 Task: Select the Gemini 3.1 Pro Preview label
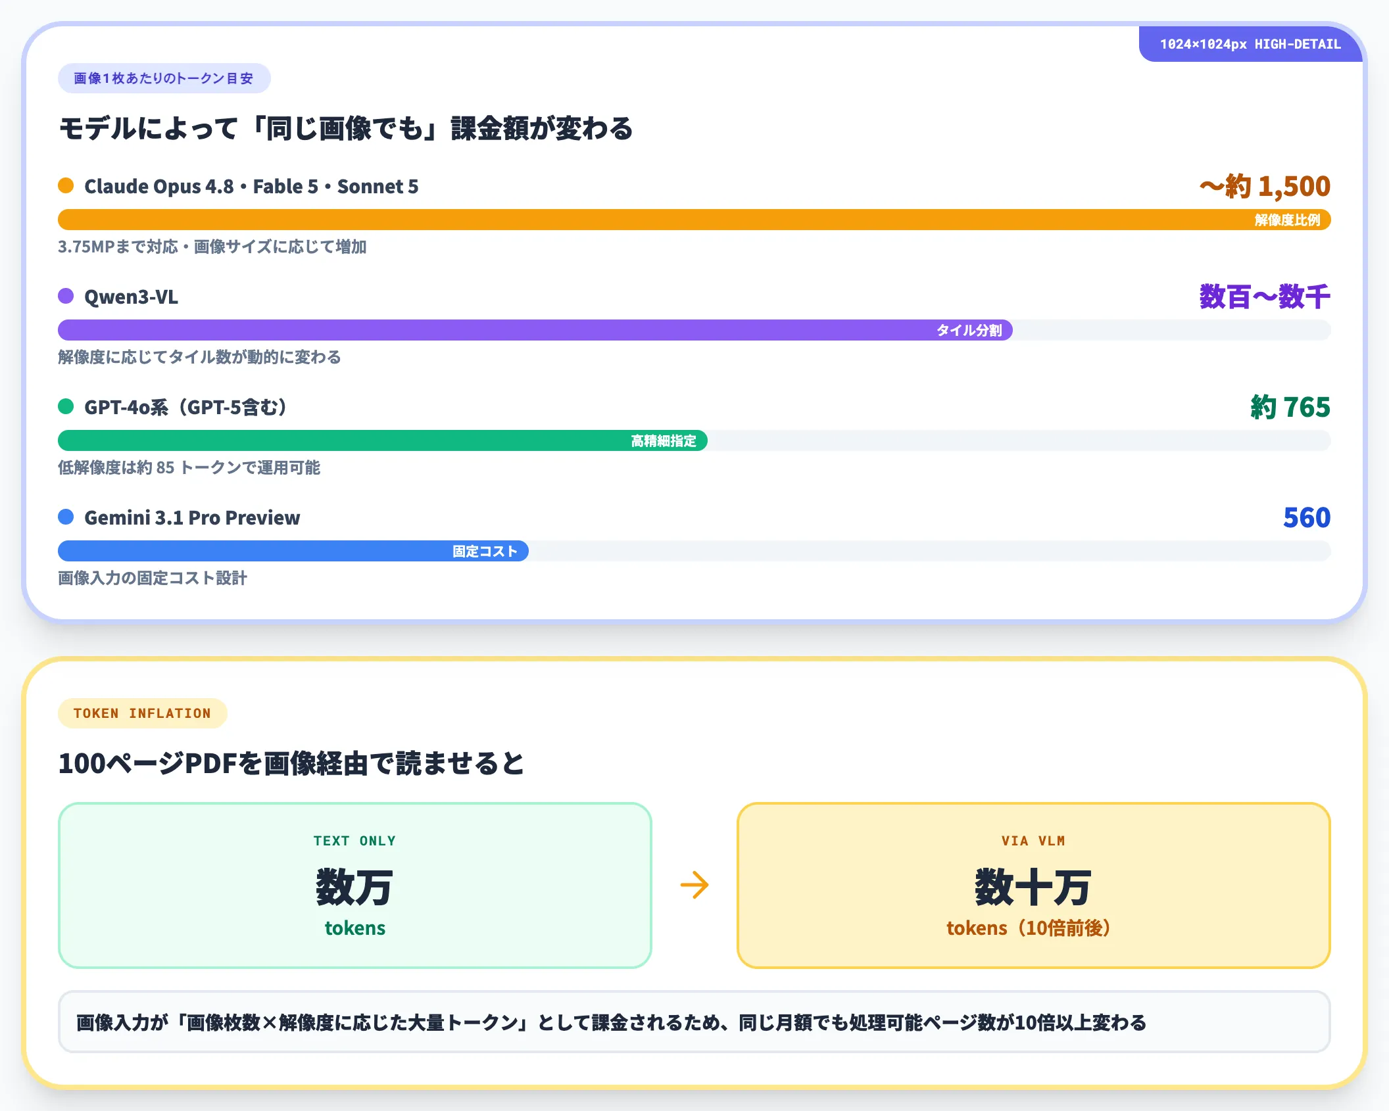tap(192, 518)
